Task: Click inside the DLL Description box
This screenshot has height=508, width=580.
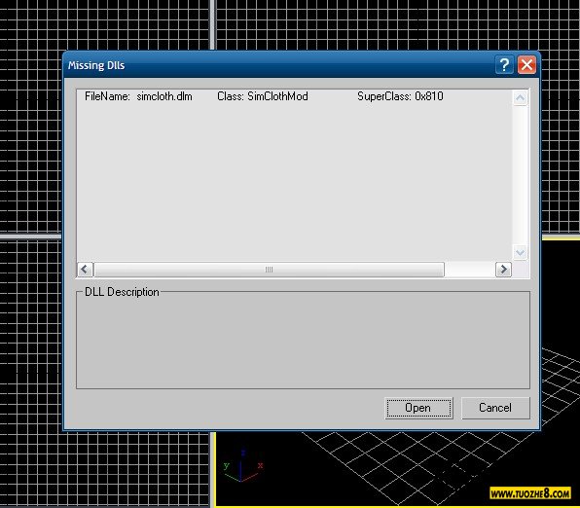Action: 303,341
